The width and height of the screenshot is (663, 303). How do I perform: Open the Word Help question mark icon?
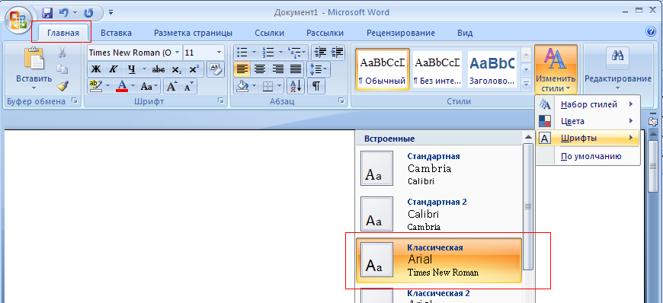tap(651, 32)
